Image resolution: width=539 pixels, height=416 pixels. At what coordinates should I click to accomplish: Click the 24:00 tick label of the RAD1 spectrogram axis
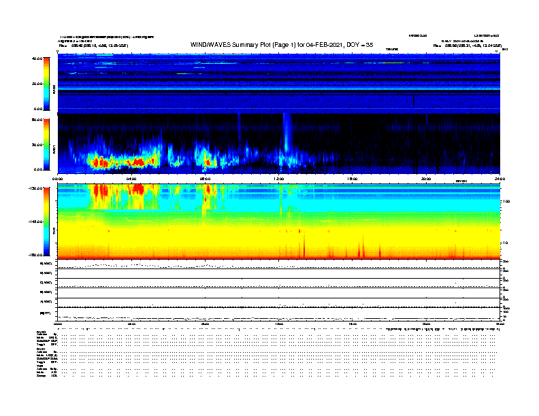click(500, 179)
